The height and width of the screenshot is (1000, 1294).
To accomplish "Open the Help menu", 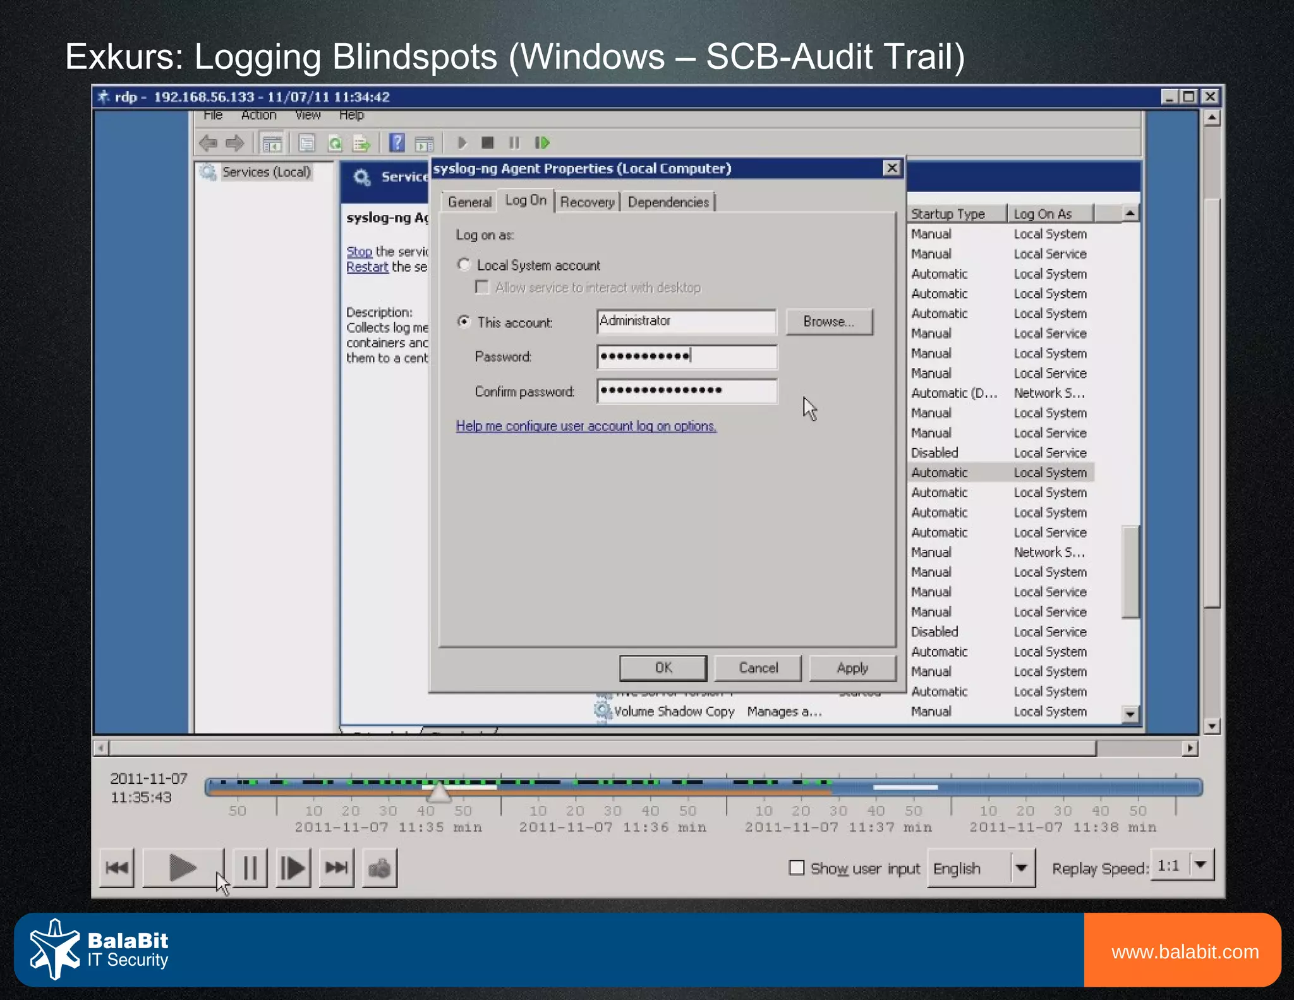I will [351, 115].
